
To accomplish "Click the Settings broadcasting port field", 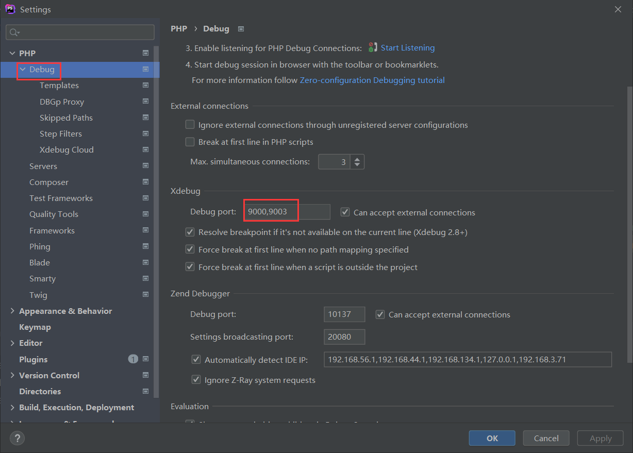I will (344, 337).
